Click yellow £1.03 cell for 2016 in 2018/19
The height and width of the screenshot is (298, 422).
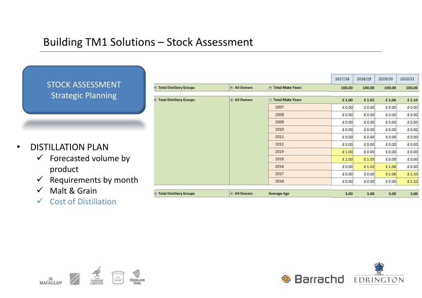(x=364, y=167)
